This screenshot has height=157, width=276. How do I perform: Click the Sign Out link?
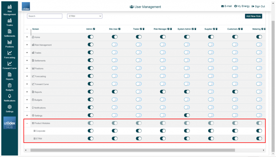[x=258, y=6]
